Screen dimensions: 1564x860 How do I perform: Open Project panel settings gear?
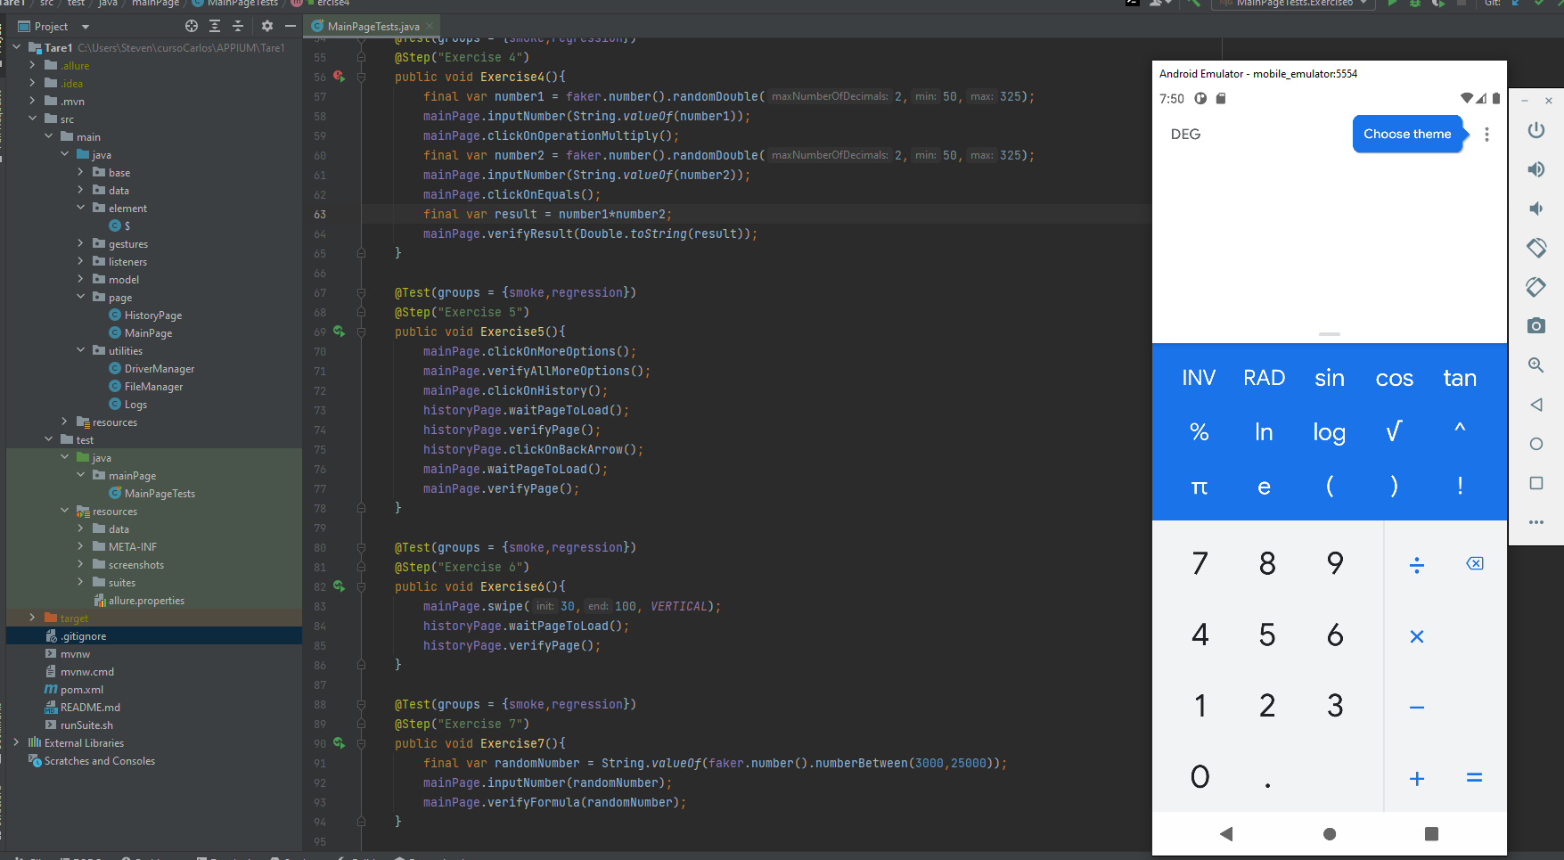pyautogui.click(x=266, y=26)
